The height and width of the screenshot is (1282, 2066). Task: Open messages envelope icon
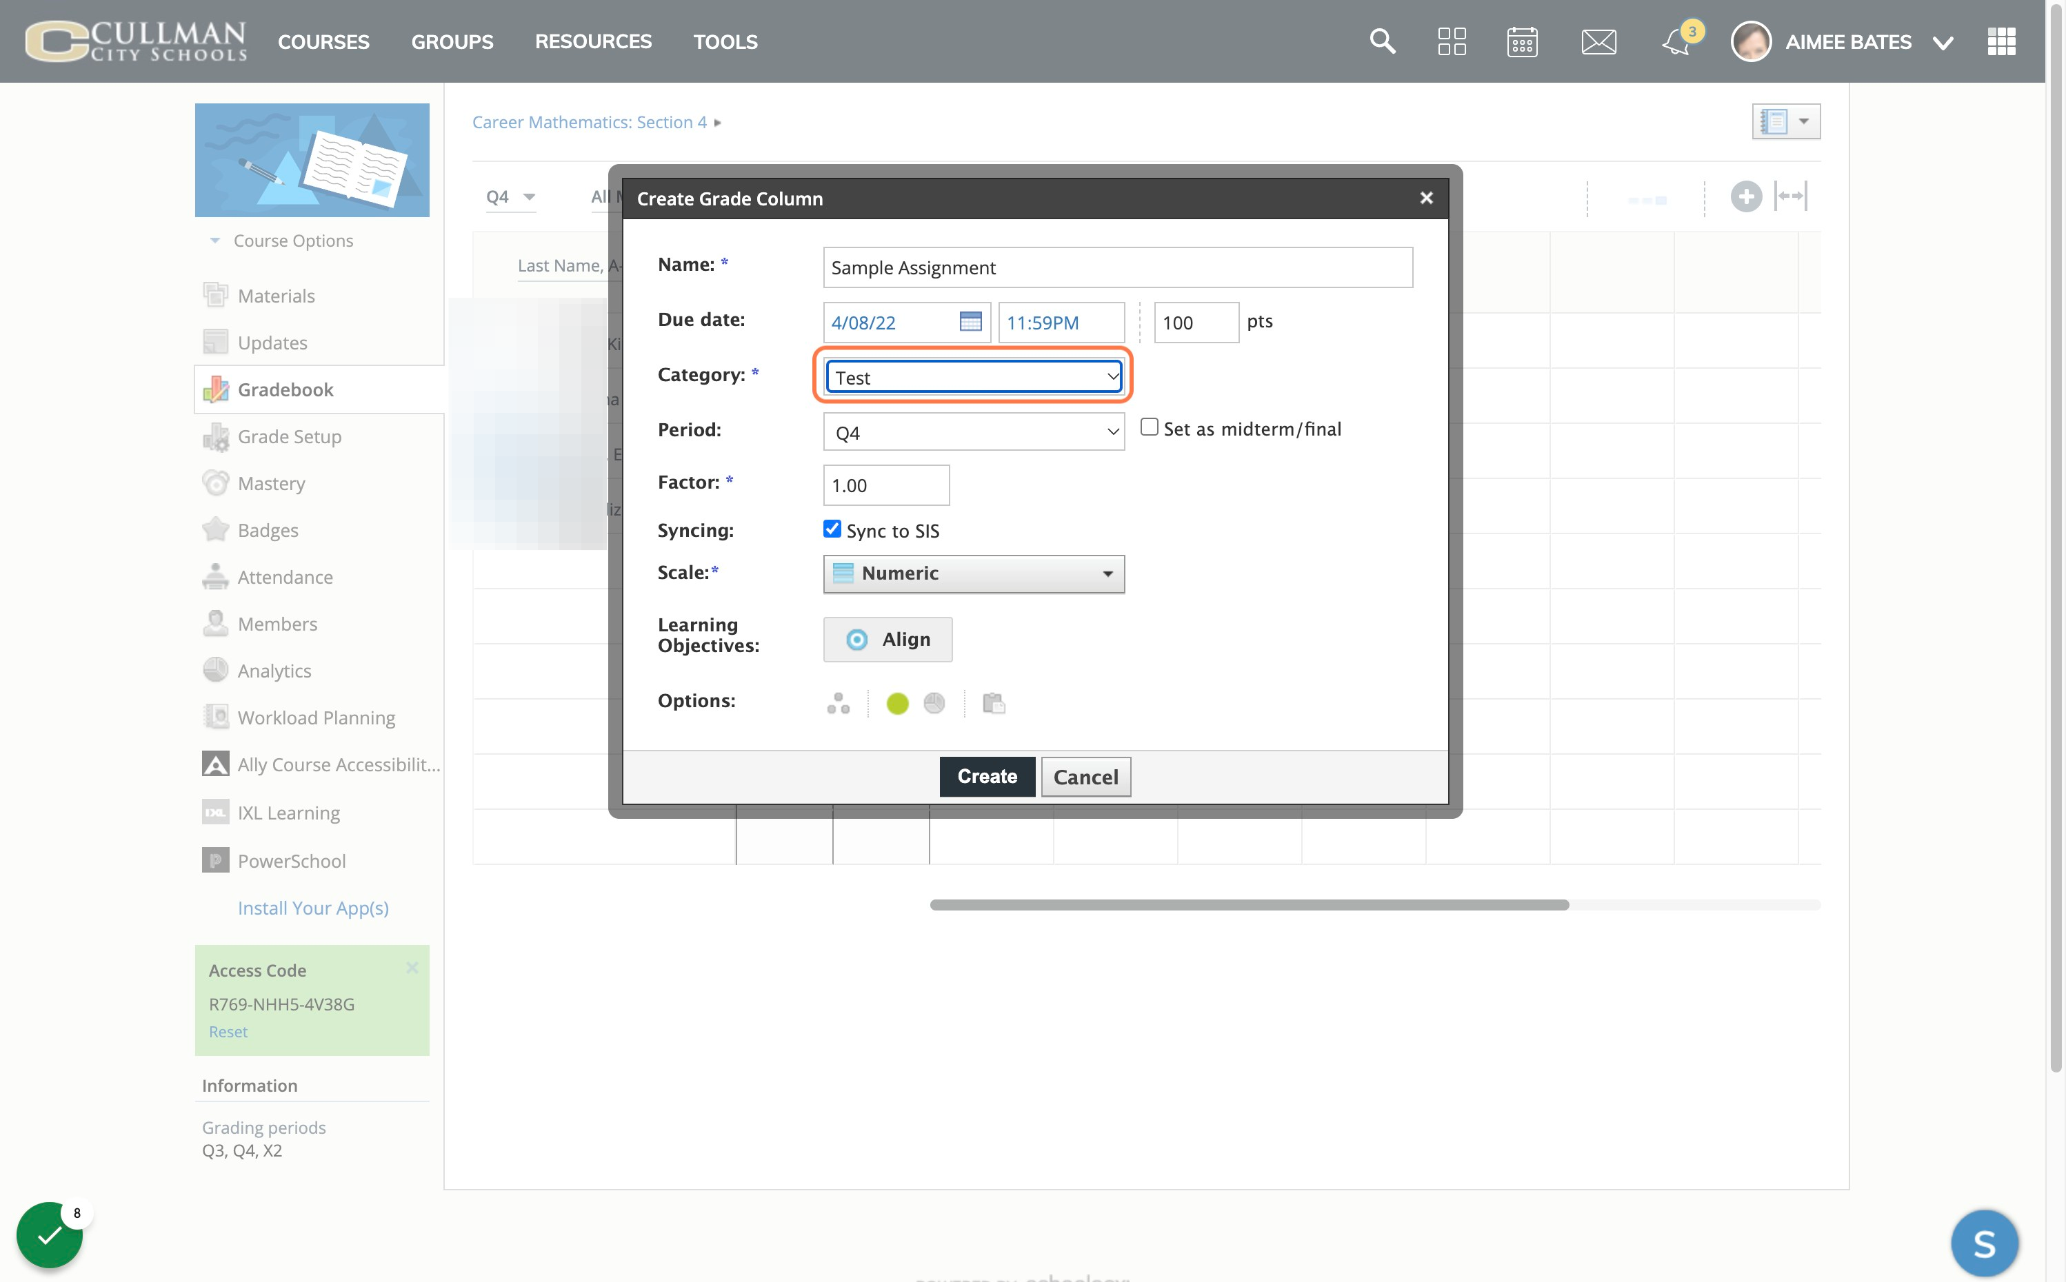(1598, 41)
